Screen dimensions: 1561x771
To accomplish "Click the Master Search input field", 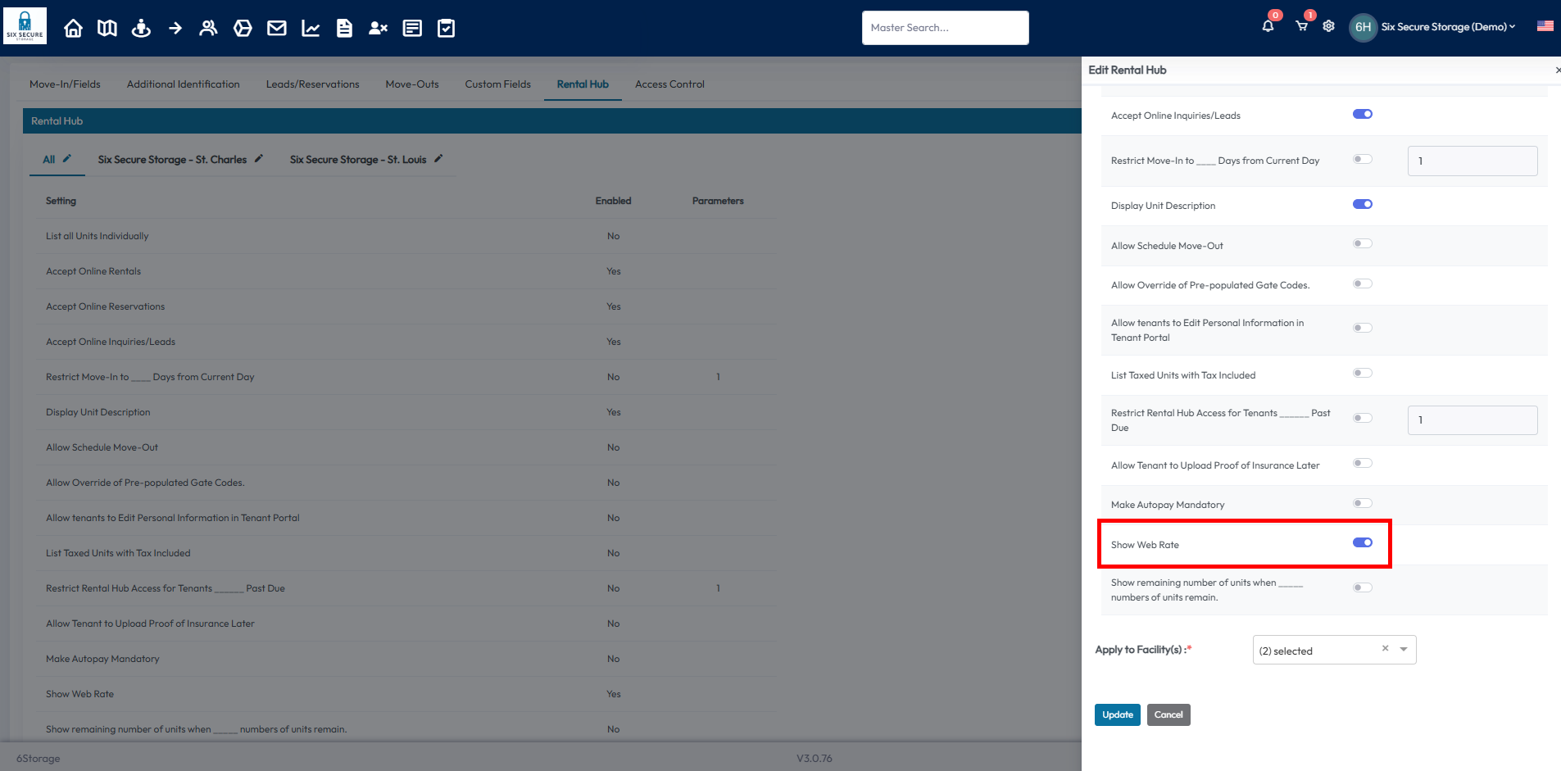I will click(x=945, y=28).
